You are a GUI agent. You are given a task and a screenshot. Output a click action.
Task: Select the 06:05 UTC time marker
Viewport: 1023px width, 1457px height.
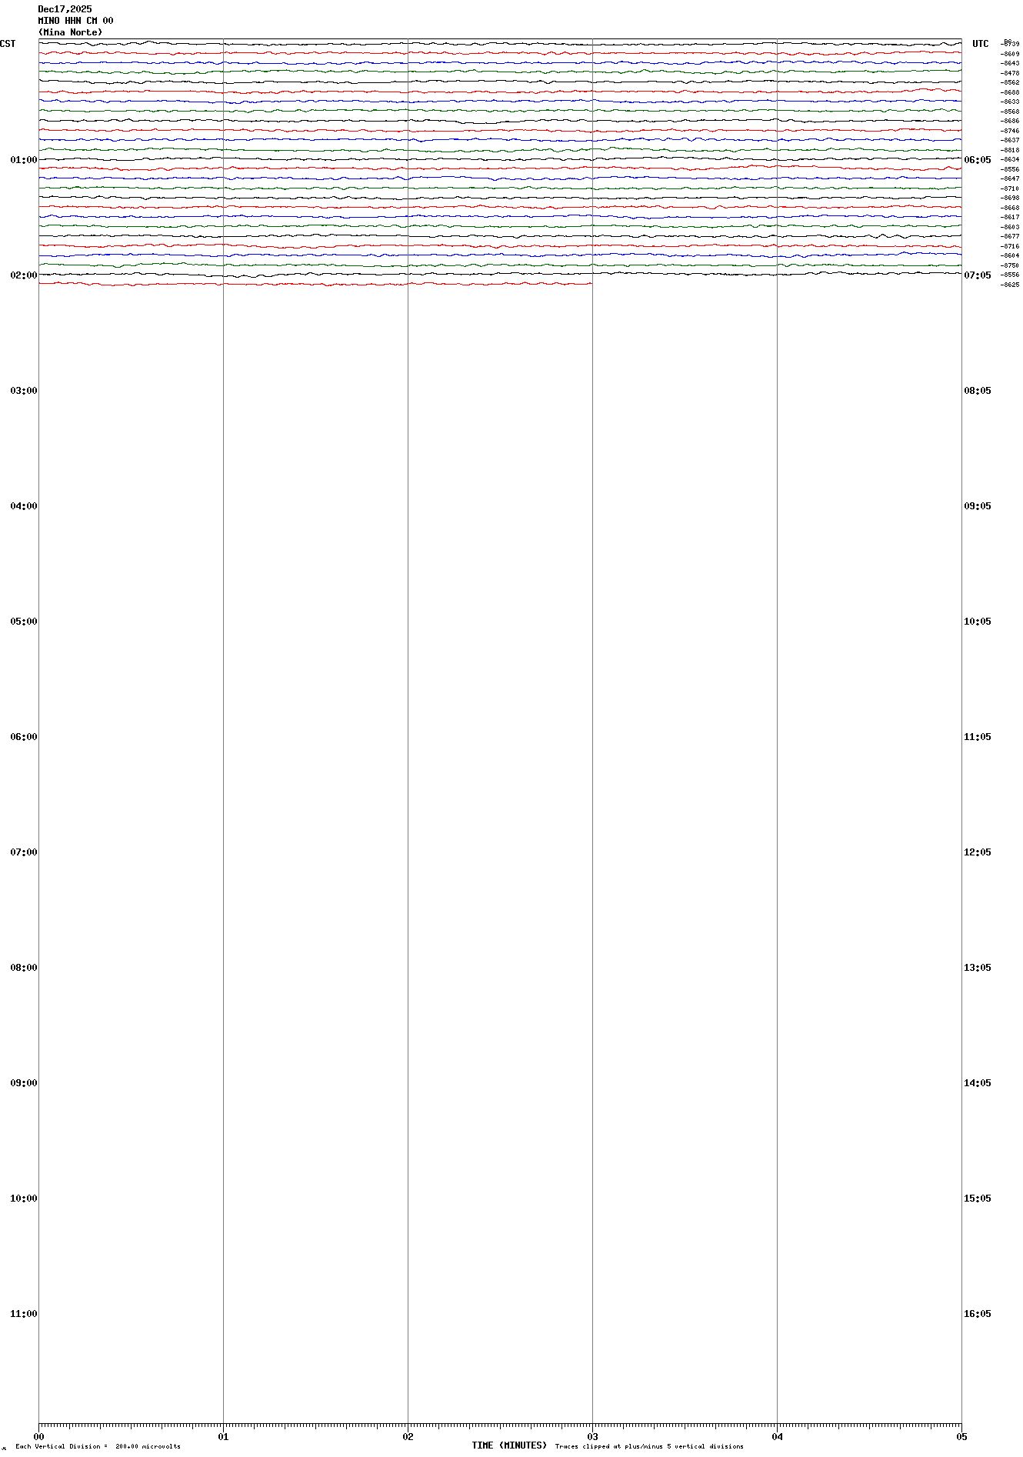pos(978,160)
